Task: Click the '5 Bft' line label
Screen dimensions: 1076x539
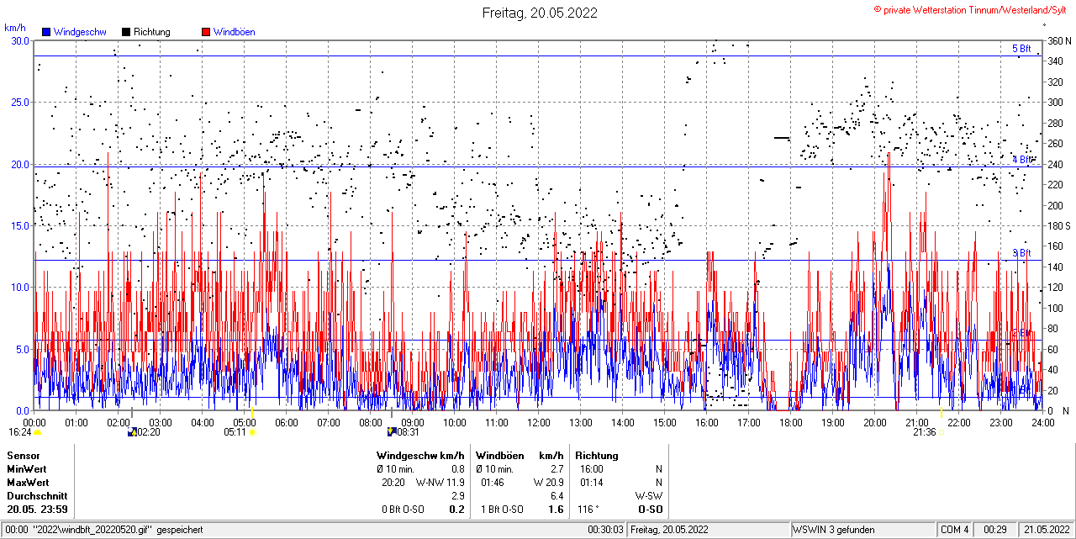Action: 1021,49
